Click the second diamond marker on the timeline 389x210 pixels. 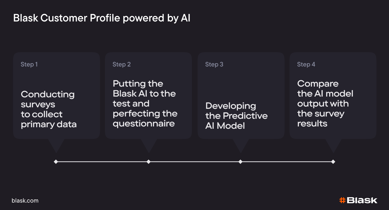point(149,162)
